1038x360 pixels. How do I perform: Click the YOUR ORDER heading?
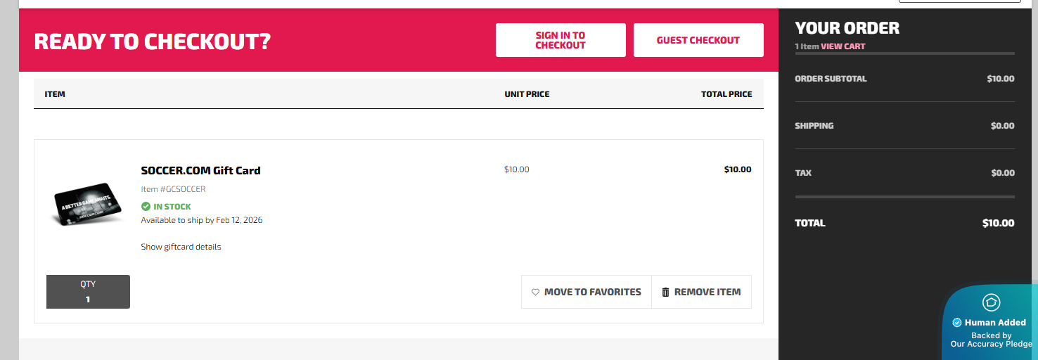click(847, 28)
